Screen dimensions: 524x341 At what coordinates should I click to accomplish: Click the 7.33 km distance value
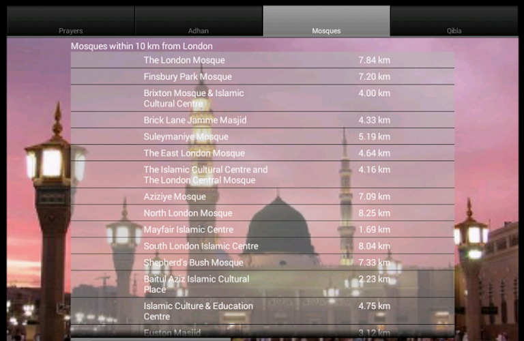[x=375, y=262]
